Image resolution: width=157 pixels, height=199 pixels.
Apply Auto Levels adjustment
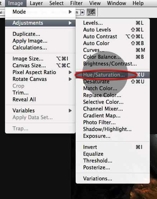tap(113, 30)
